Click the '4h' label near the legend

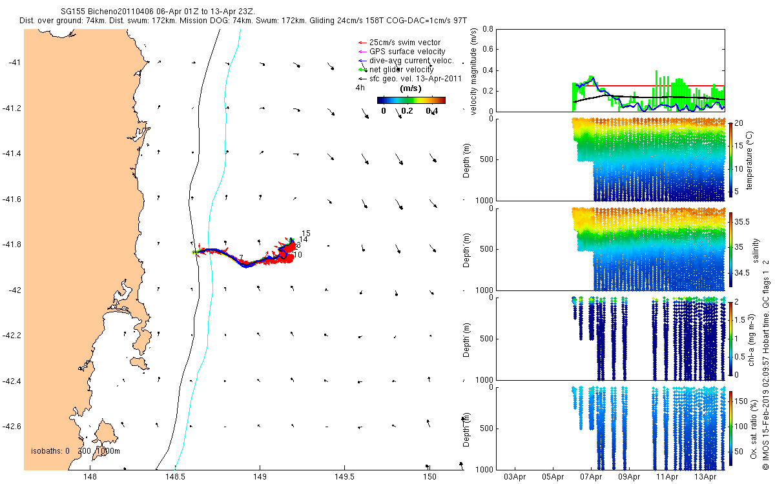click(x=360, y=88)
